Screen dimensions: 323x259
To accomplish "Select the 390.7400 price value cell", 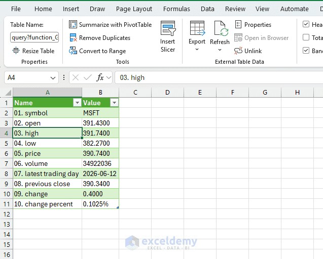I will [x=100, y=153].
